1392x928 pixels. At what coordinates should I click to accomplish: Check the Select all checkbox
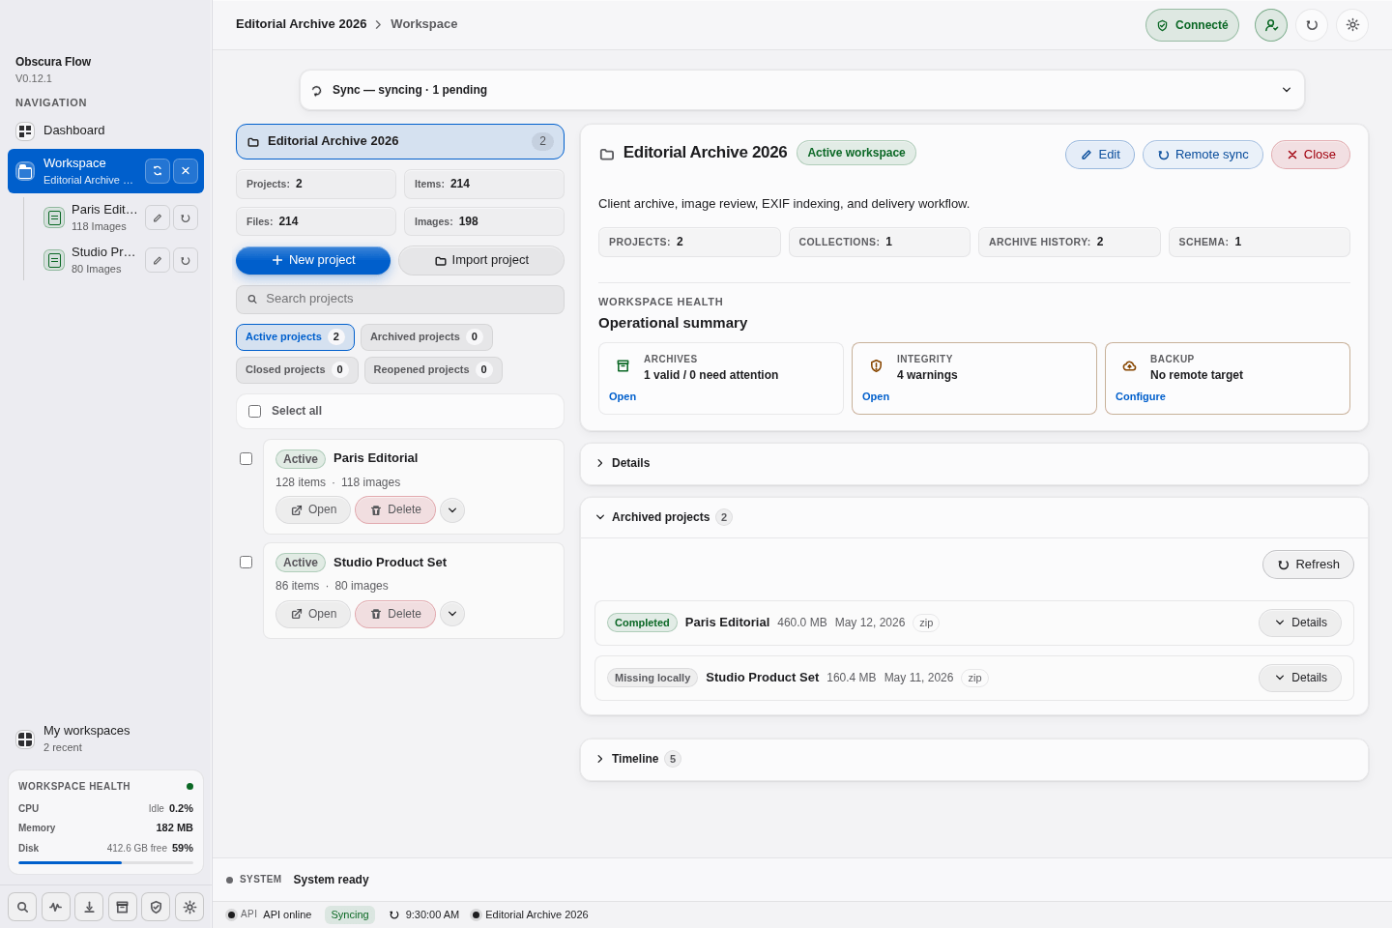coord(255,411)
